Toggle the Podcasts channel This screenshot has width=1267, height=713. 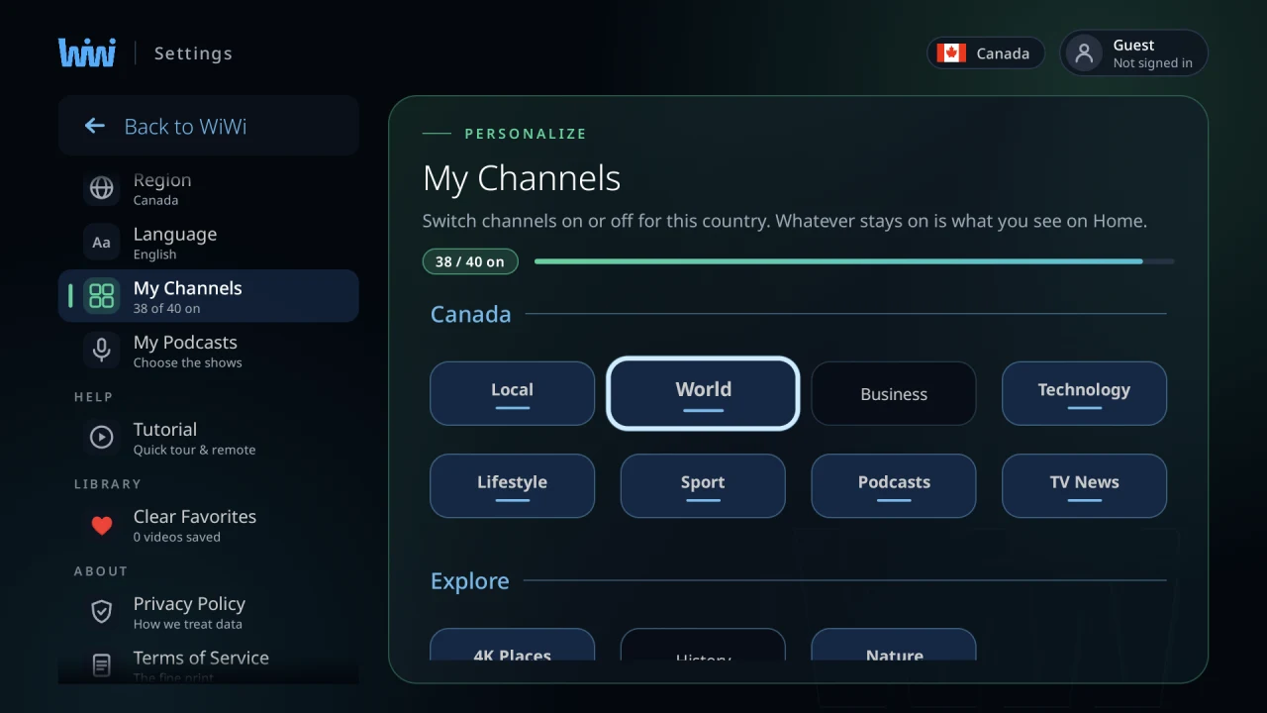[894, 485]
